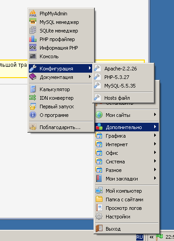Open IDN конвертер green arrows icon
174x241 pixels.
tap(33, 98)
